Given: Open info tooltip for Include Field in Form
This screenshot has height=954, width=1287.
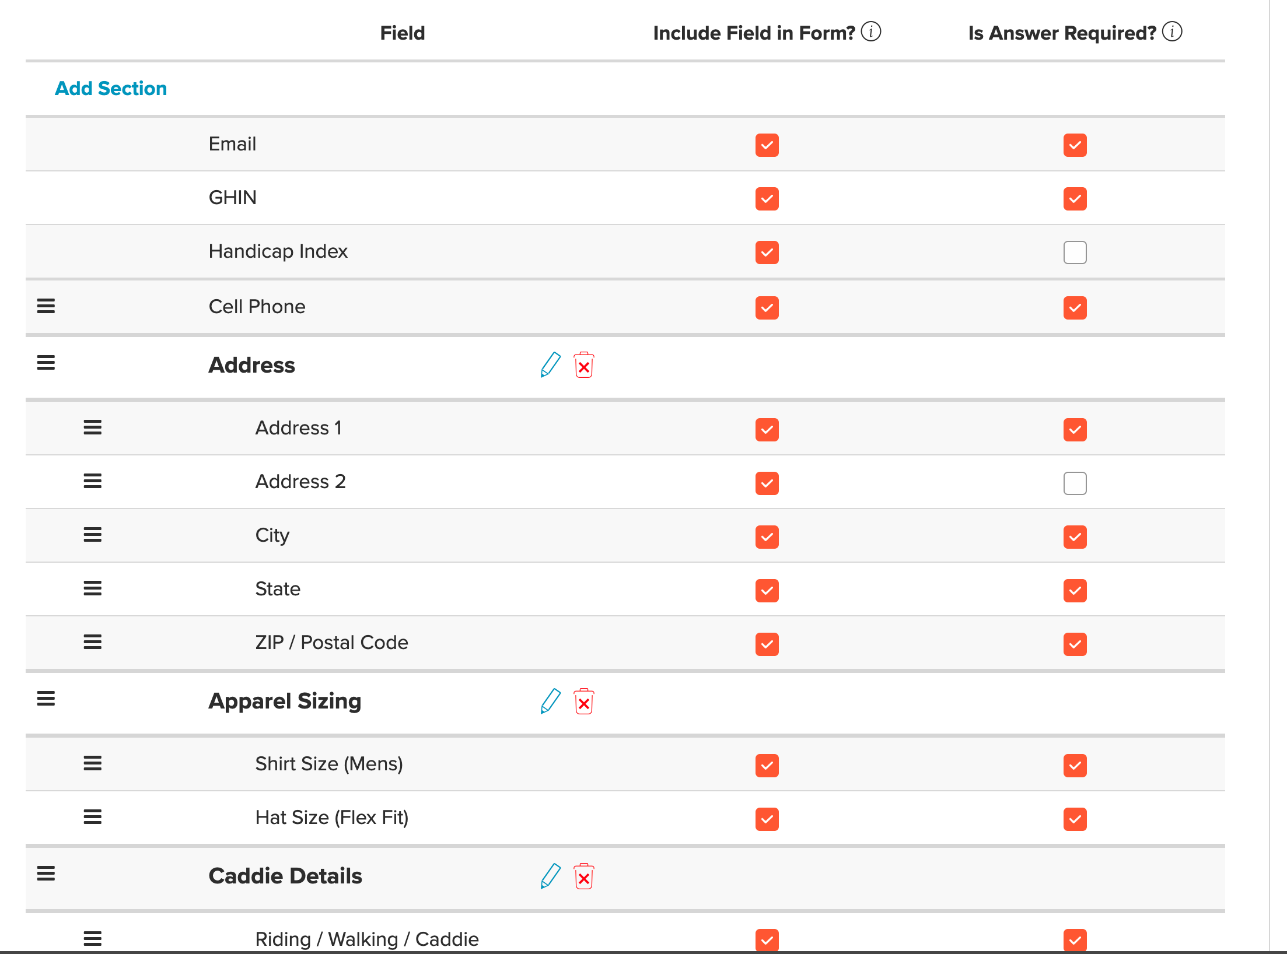Looking at the screenshot, I should tap(871, 31).
